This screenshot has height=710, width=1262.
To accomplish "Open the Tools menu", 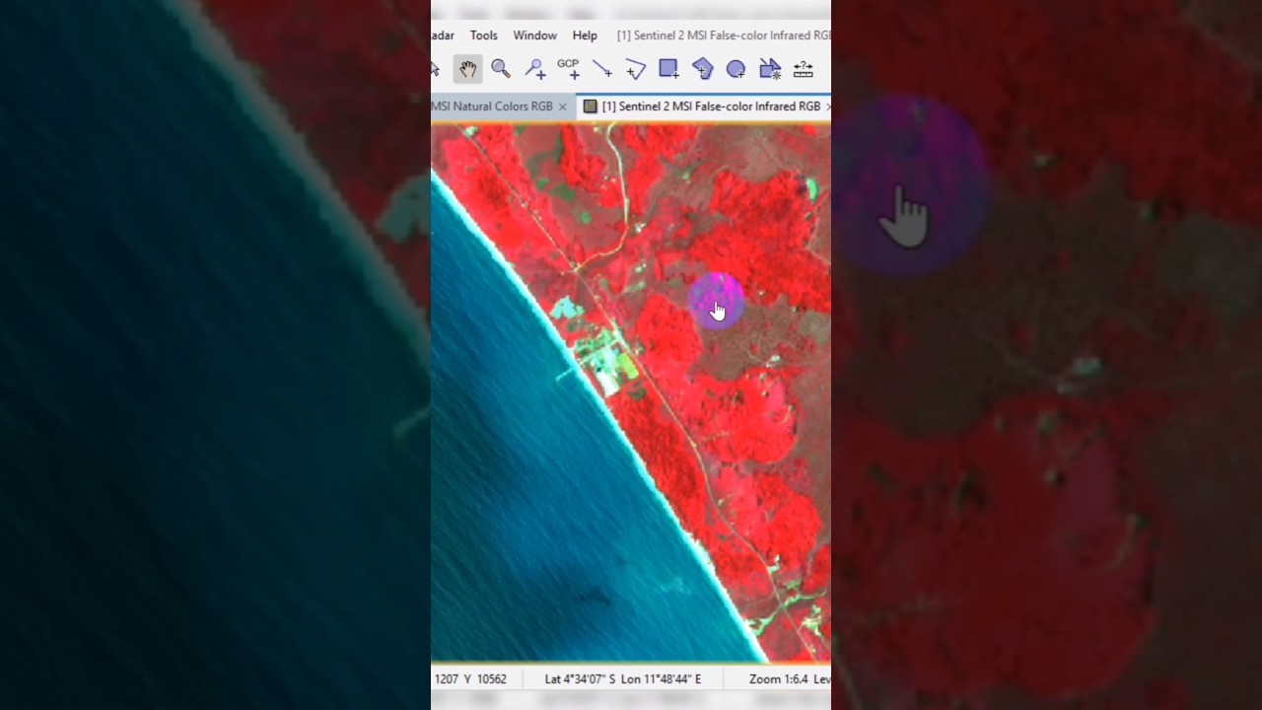I will pyautogui.click(x=483, y=35).
